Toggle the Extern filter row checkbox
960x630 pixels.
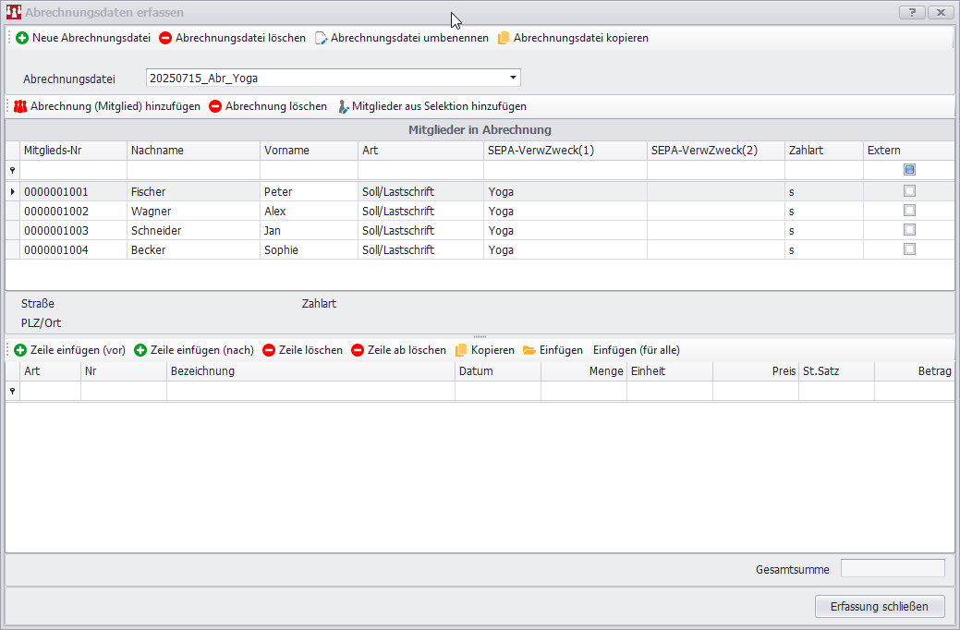point(909,170)
